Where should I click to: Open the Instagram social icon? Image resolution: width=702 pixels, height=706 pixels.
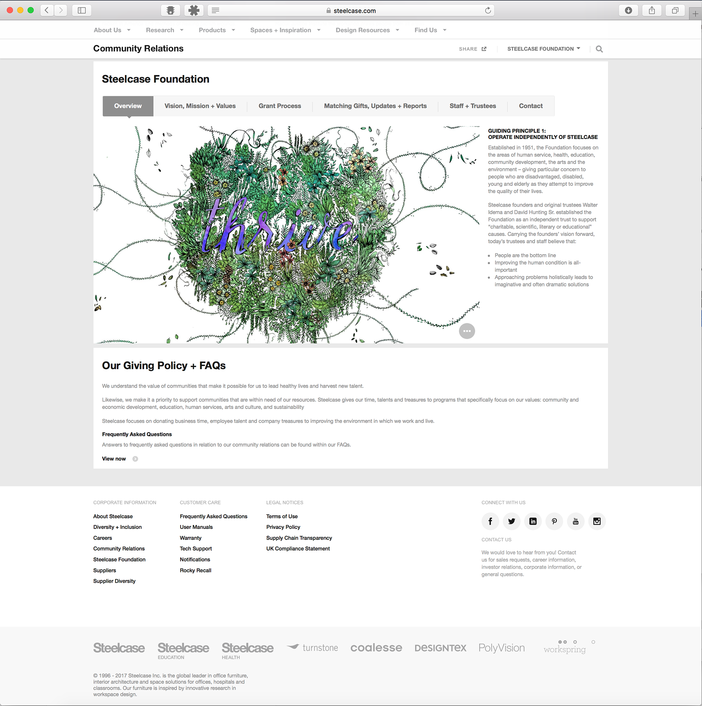[597, 521]
